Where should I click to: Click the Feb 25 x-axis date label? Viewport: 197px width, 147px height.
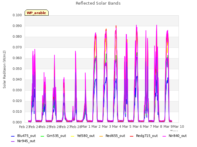45,127
